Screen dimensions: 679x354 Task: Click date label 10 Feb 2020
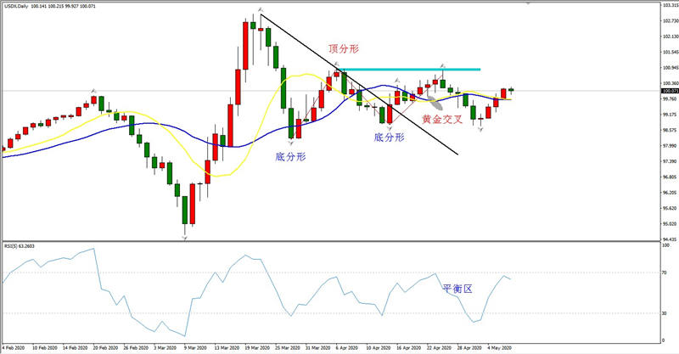tap(46, 348)
